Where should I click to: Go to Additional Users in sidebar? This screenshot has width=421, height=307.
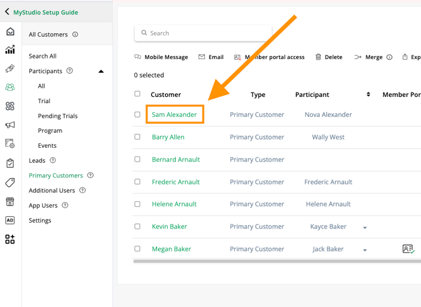(52, 191)
